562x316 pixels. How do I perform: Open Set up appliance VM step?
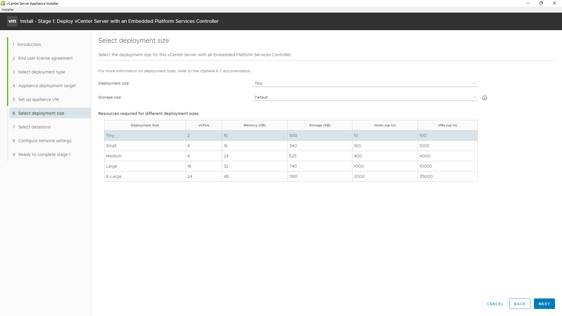coord(38,99)
